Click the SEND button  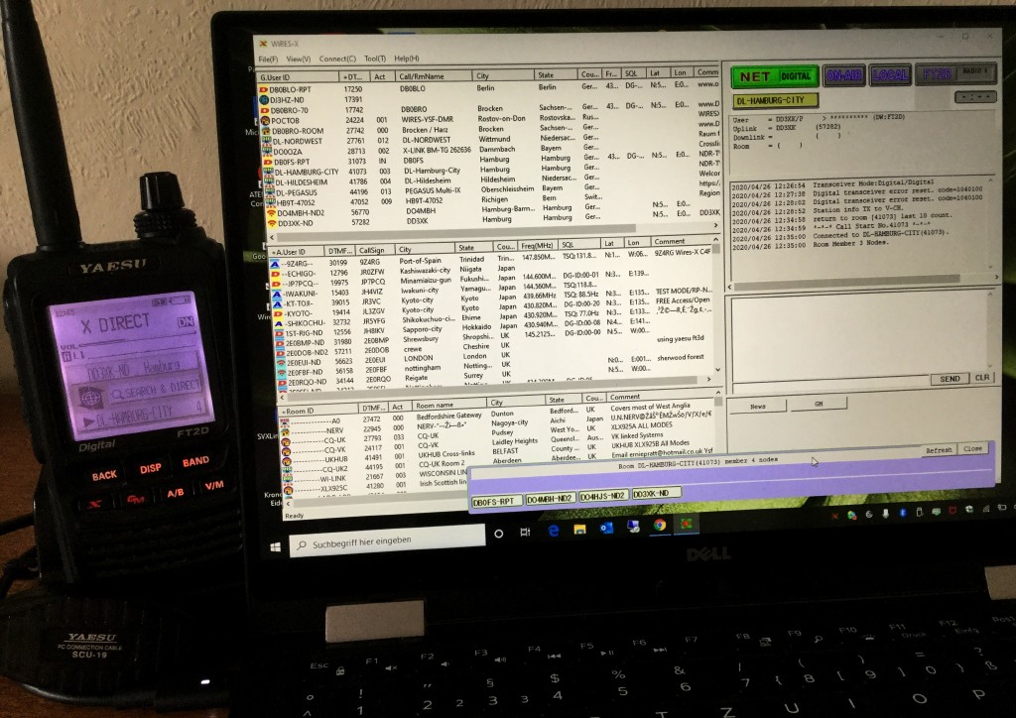pos(950,379)
